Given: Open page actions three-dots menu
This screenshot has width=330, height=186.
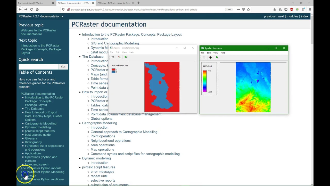Looking at the screenshot, I should pyautogui.click(x=238, y=10).
